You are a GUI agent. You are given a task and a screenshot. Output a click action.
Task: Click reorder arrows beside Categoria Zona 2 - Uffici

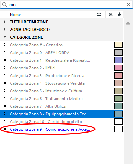coord(5,68)
